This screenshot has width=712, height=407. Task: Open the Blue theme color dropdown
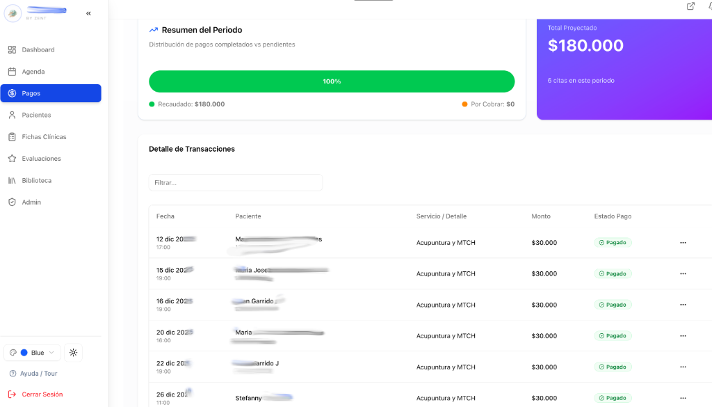coord(31,352)
